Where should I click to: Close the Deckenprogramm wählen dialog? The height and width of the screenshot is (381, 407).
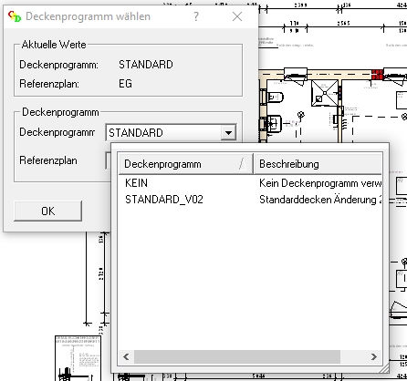[237, 16]
